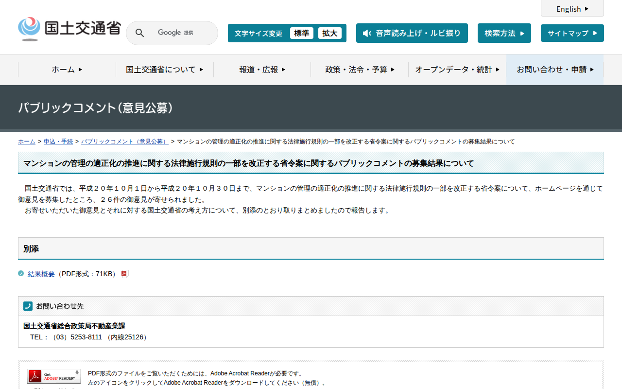Open the ホーム navigation item
Viewport: 622px width, 389px height.
click(x=67, y=70)
